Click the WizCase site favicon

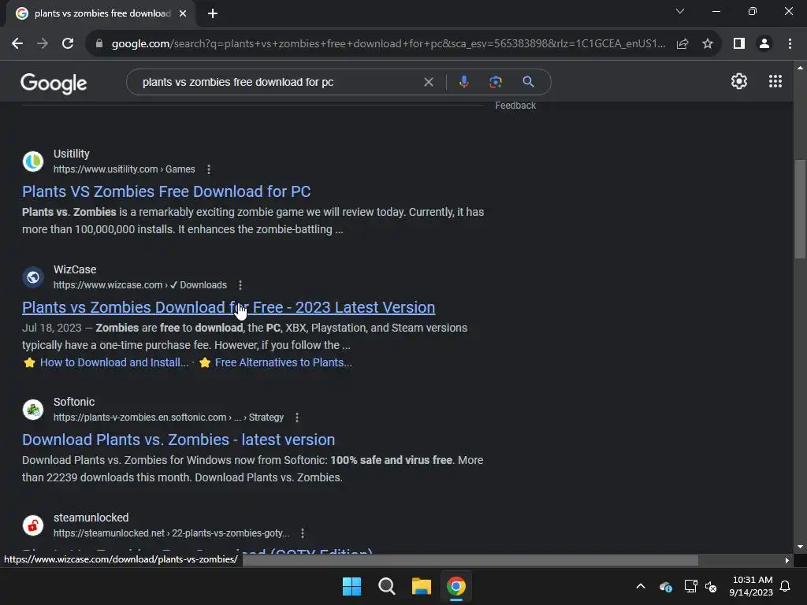[33, 277]
